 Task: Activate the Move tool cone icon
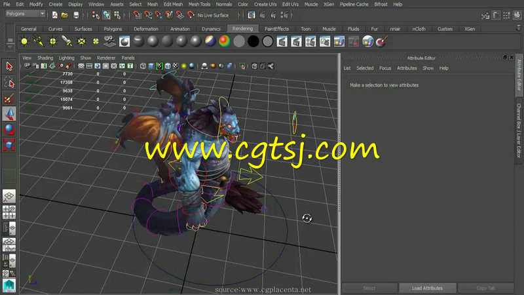[9, 114]
